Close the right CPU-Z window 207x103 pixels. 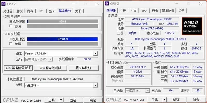[201, 4]
